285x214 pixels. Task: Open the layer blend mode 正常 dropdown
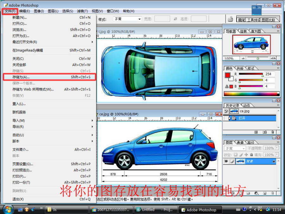(x=235, y=148)
